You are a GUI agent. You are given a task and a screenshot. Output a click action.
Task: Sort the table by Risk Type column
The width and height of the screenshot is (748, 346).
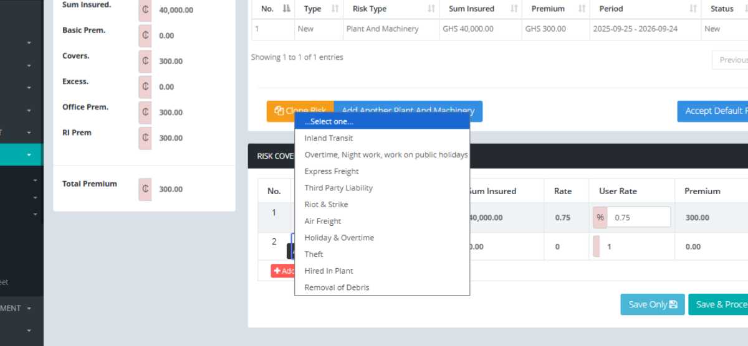tap(431, 9)
